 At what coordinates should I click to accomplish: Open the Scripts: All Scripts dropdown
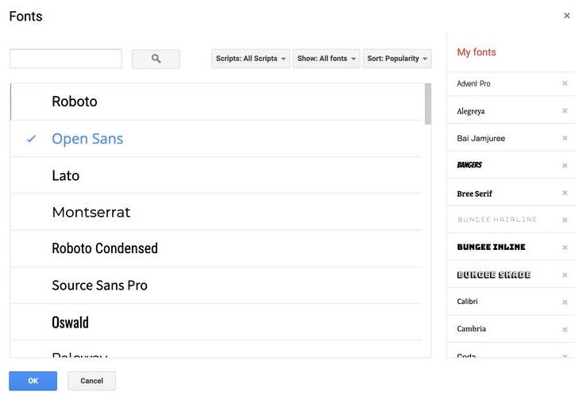tap(250, 59)
